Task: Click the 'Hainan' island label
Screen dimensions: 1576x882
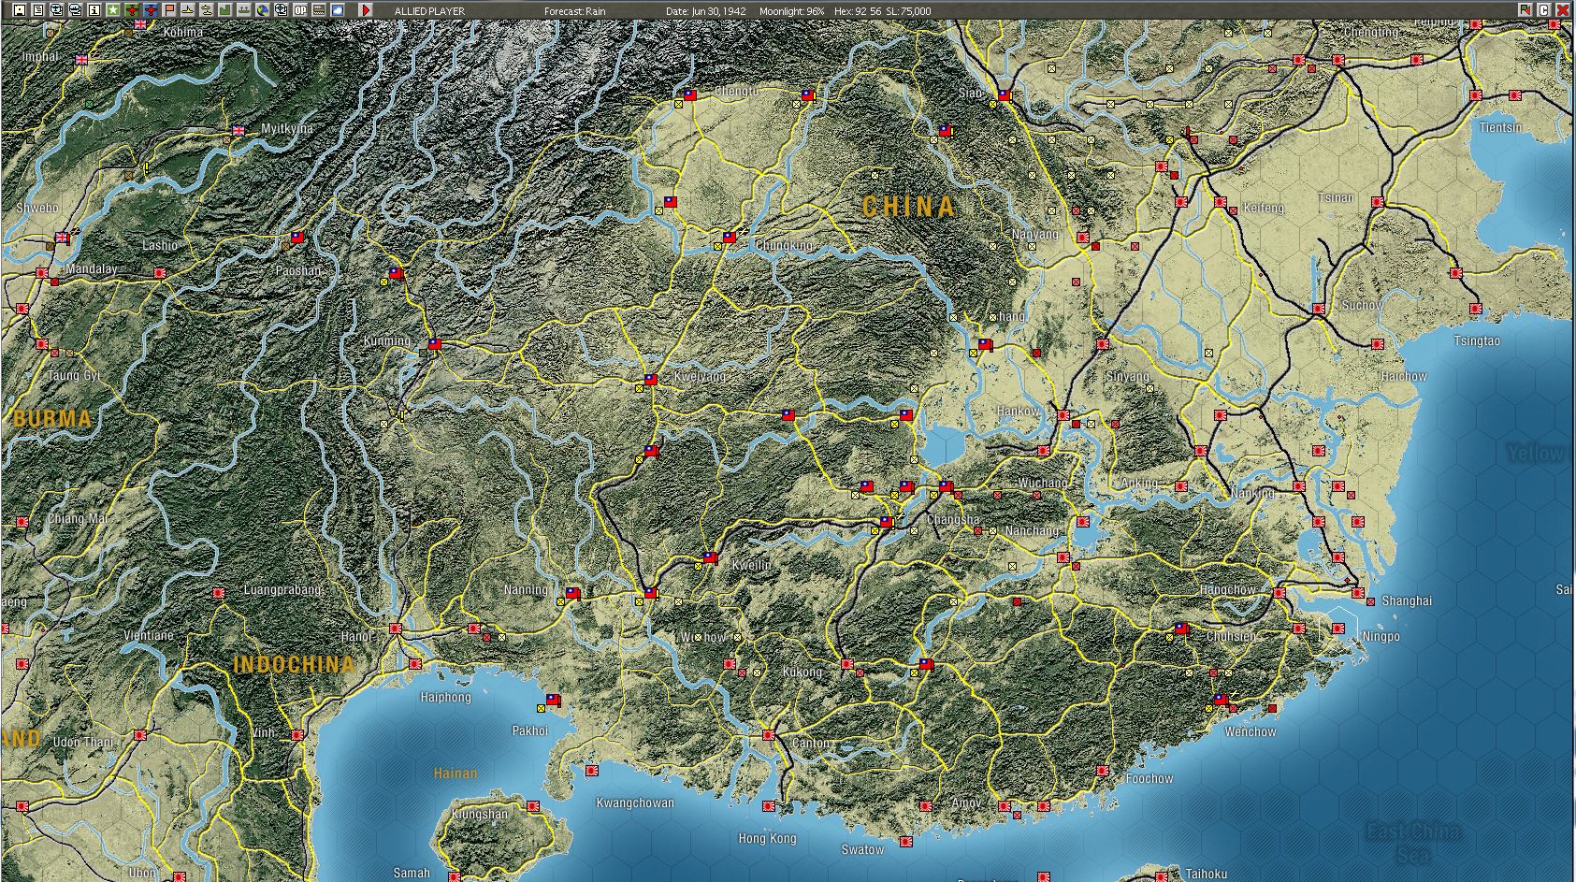Action: tap(455, 774)
